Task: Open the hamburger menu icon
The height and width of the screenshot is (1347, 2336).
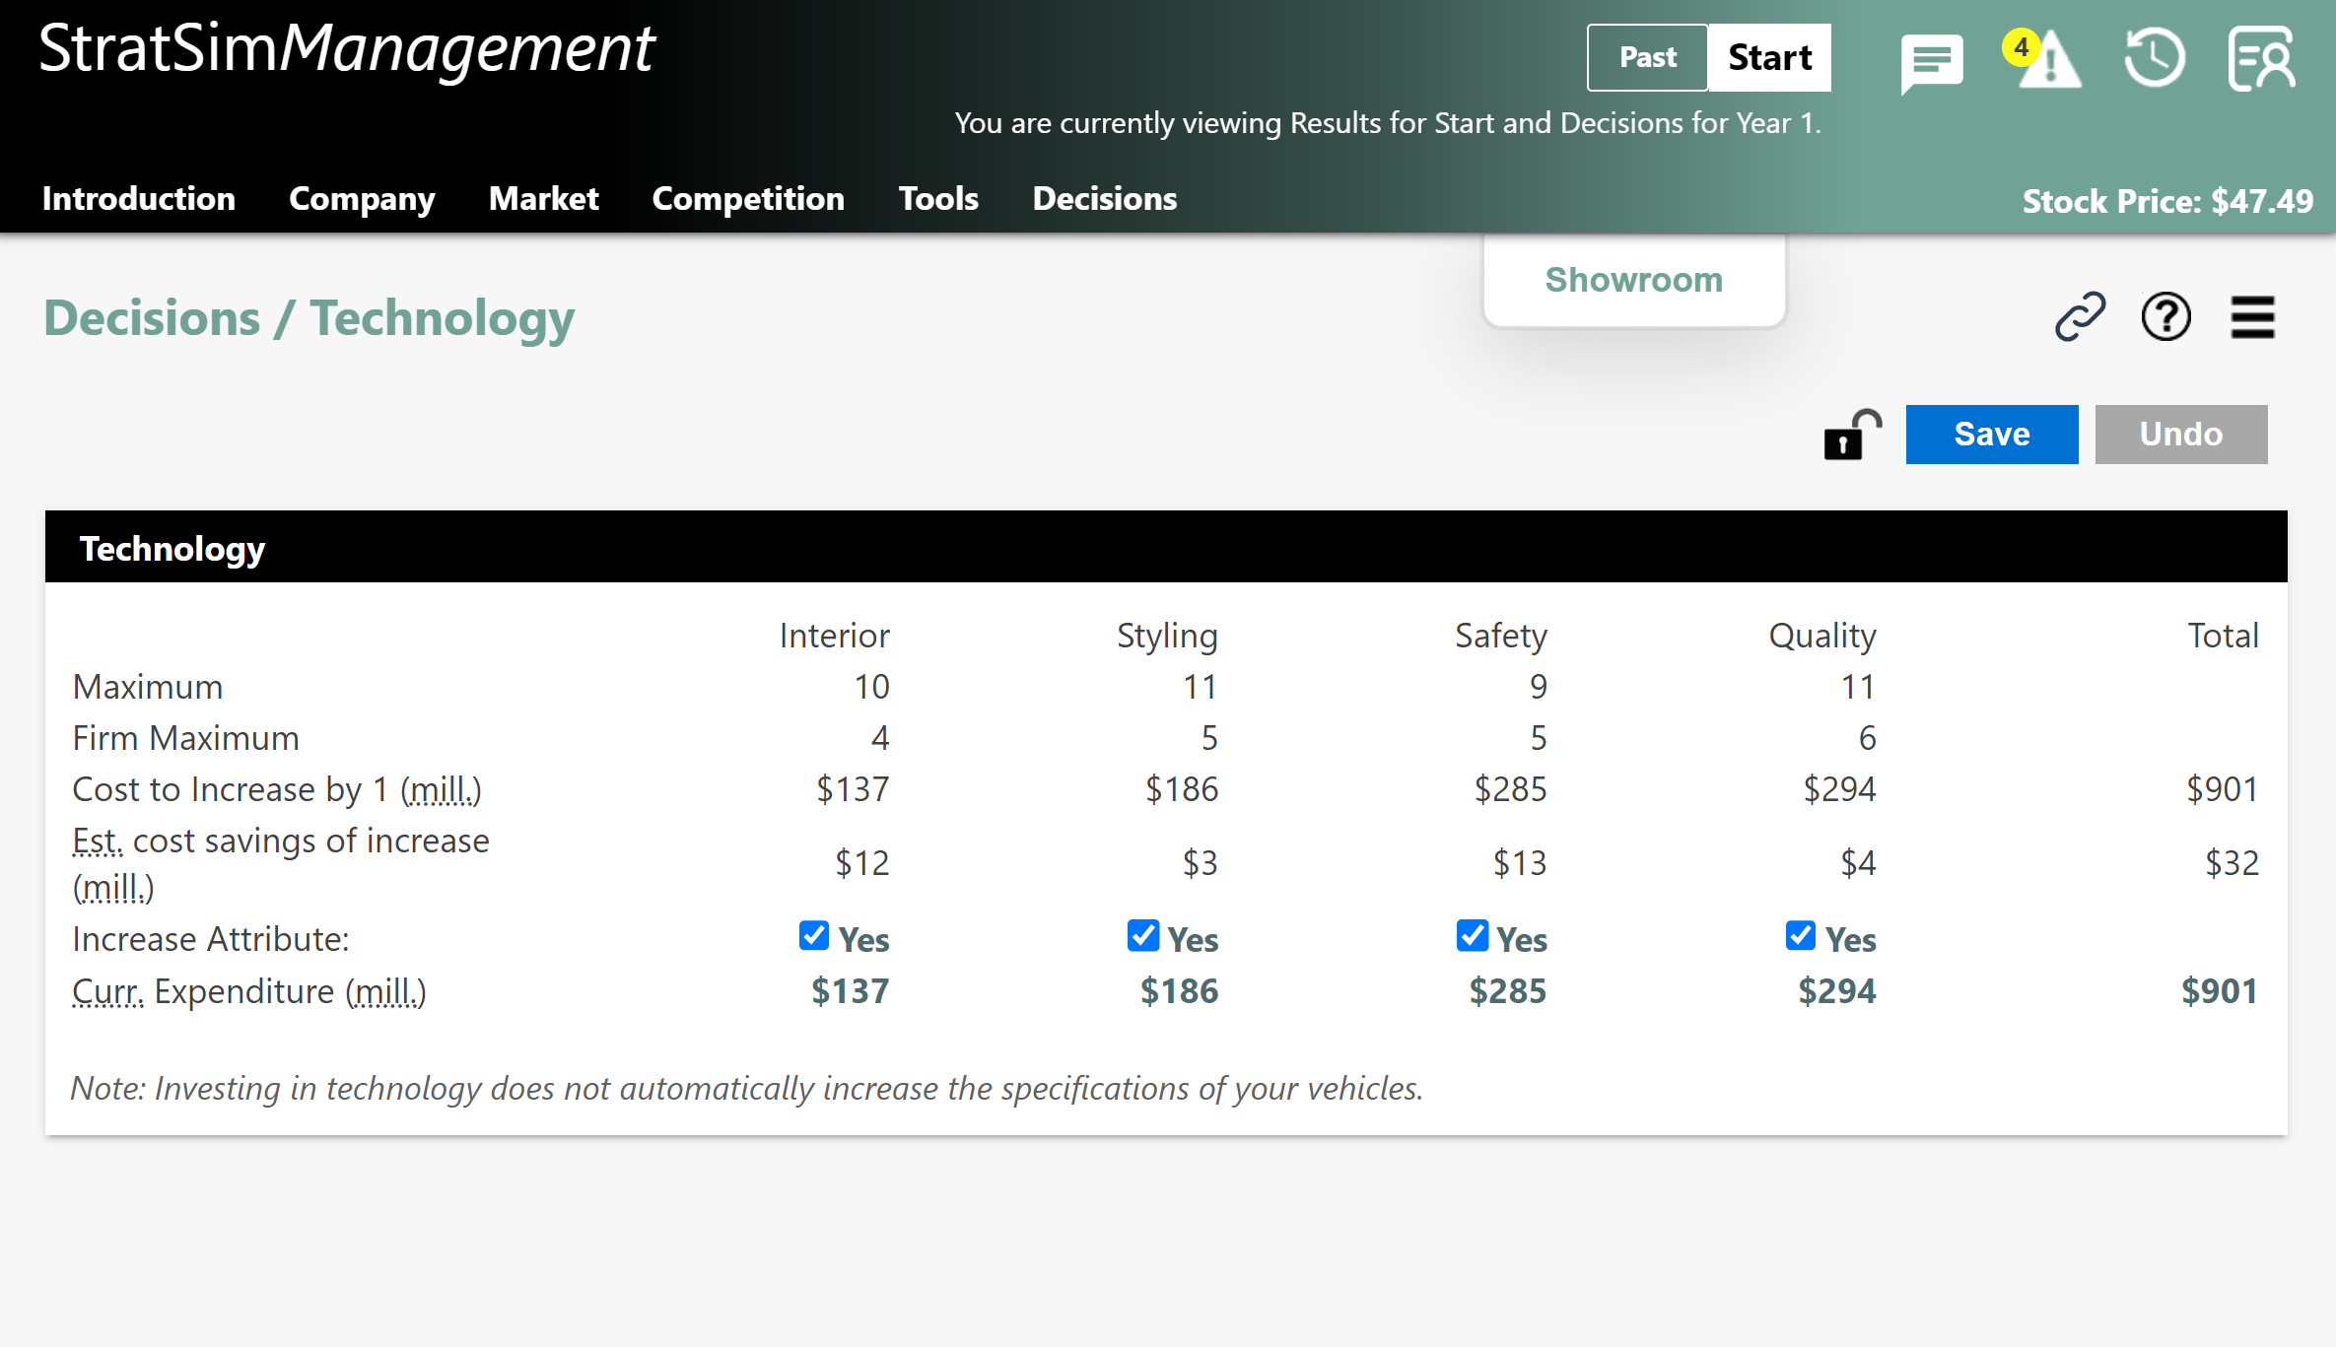Action: (x=2252, y=317)
